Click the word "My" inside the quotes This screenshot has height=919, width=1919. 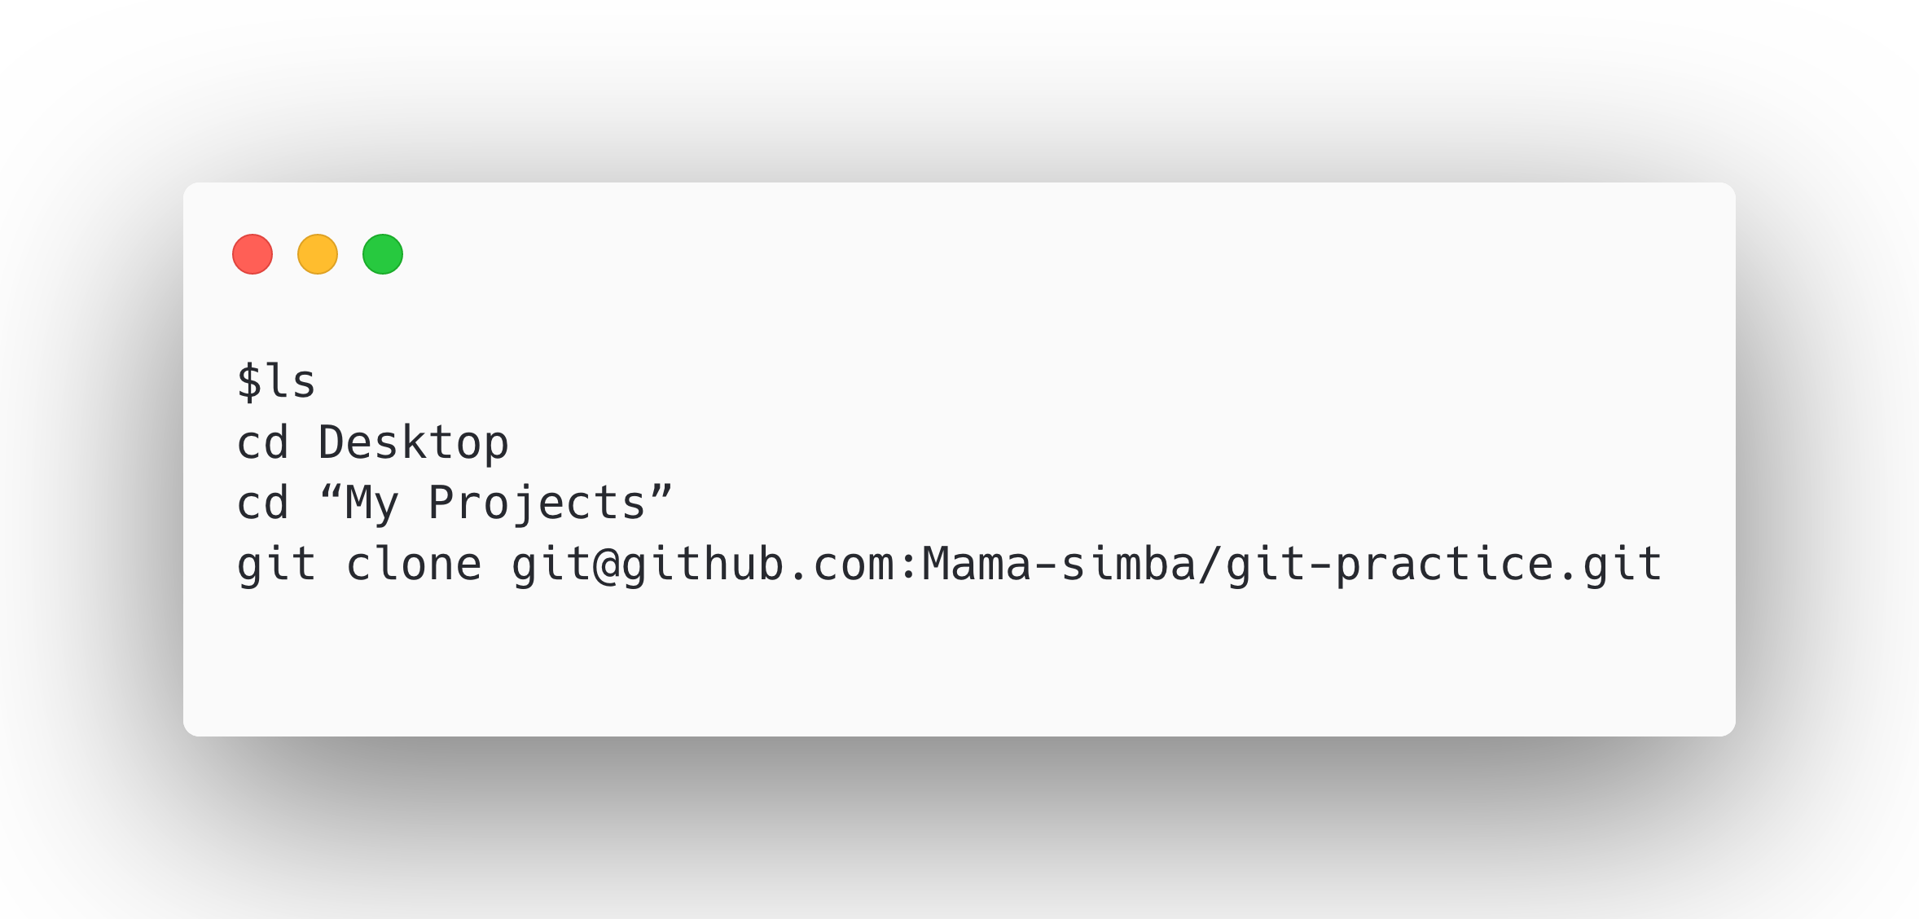click(x=371, y=503)
